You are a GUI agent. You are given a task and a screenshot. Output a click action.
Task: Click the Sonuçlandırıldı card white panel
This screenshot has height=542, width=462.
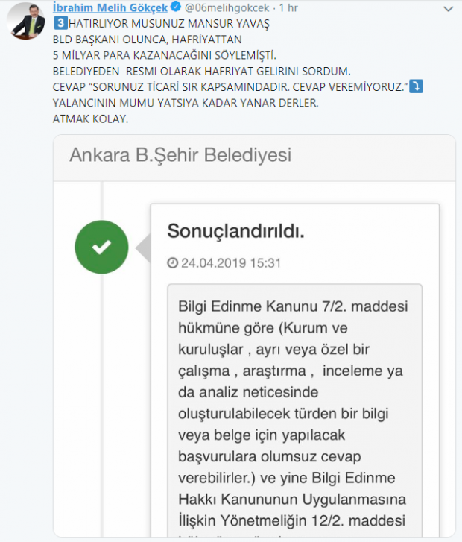tap(295, 371)
